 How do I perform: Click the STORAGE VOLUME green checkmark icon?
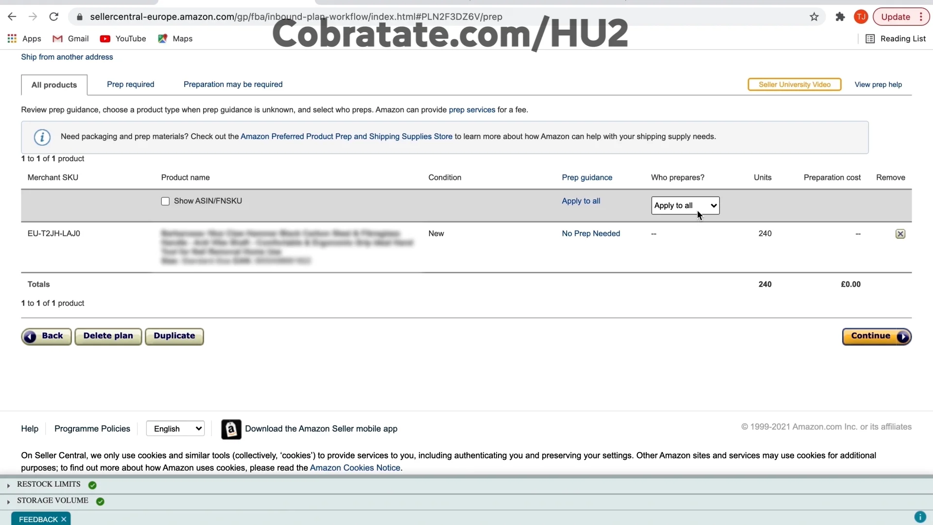tap(100, 500)
